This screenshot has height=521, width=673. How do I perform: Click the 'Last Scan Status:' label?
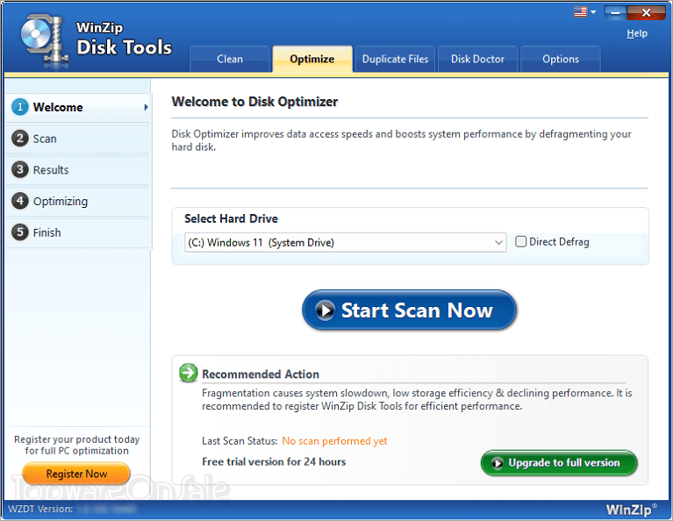pos(240,441)
